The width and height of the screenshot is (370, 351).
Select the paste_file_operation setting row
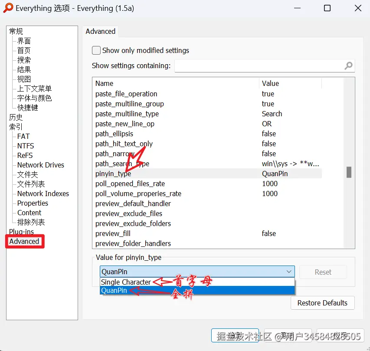208,94
